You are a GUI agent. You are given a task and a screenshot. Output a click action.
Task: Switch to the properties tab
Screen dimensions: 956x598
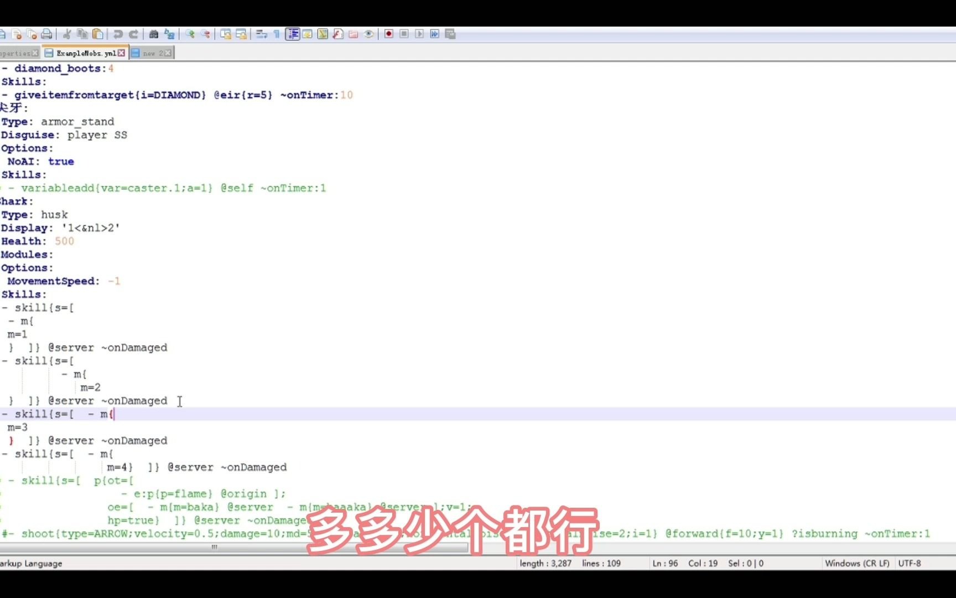[x=19, y=53]
